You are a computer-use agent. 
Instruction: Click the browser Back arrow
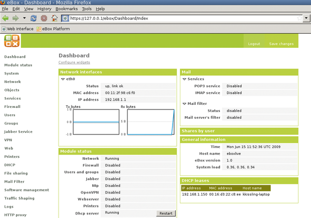click(6, 18)
